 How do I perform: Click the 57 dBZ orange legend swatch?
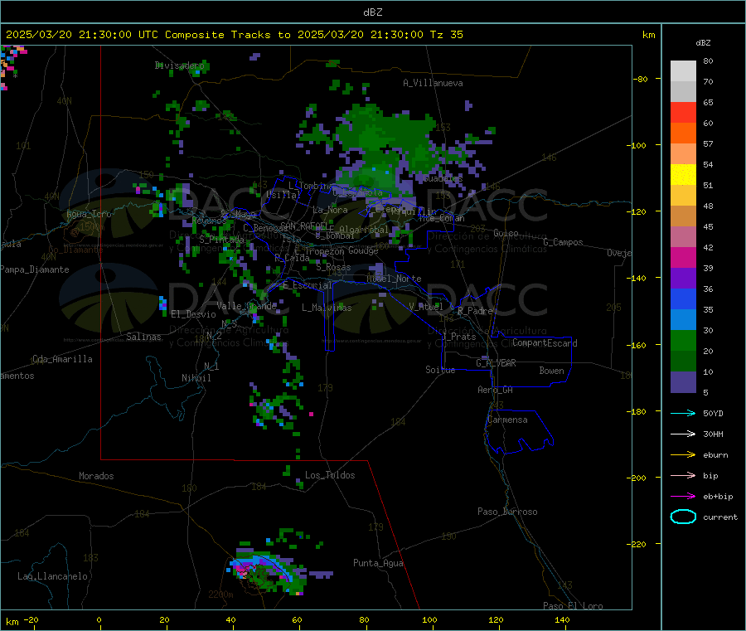pyautogui.click(x=683, y=133)
